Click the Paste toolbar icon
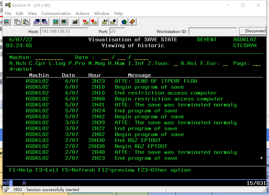The image size is (269, 195). pos(26,22)
